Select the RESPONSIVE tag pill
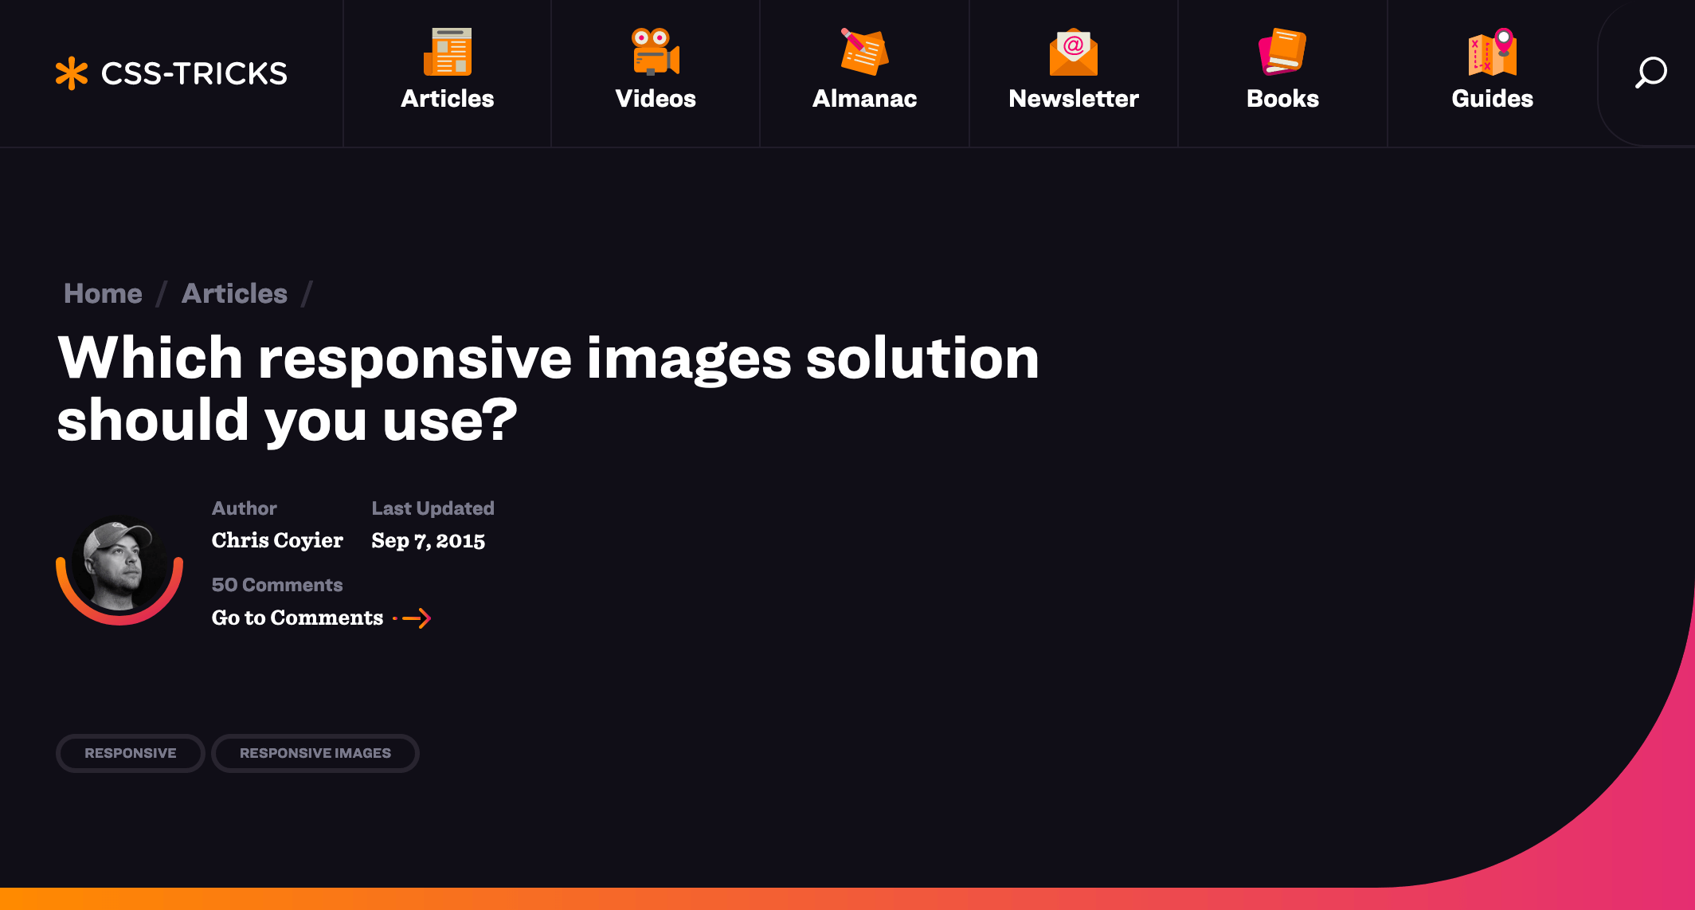This screenshot has width=1695, height=910. 131,753
